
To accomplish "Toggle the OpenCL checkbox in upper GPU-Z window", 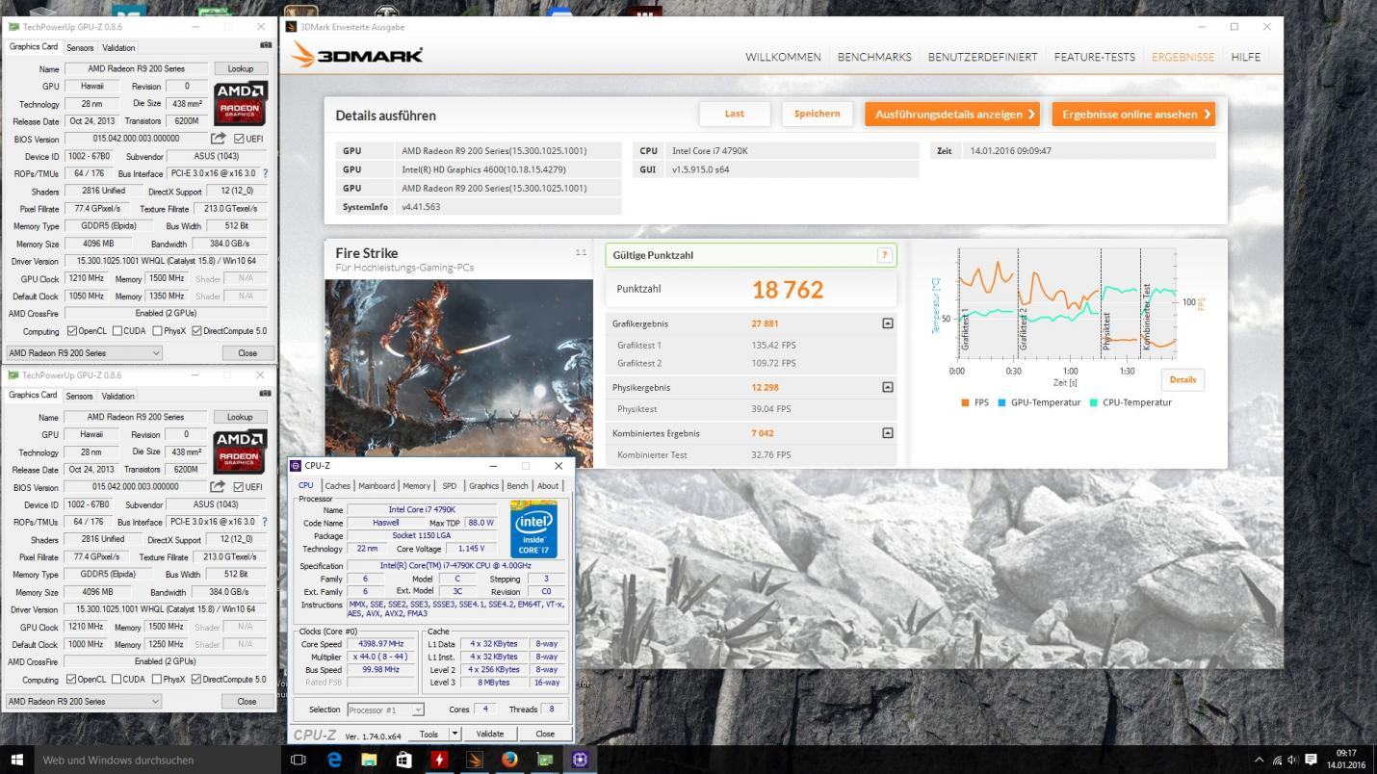I will [x=71, y=331].
